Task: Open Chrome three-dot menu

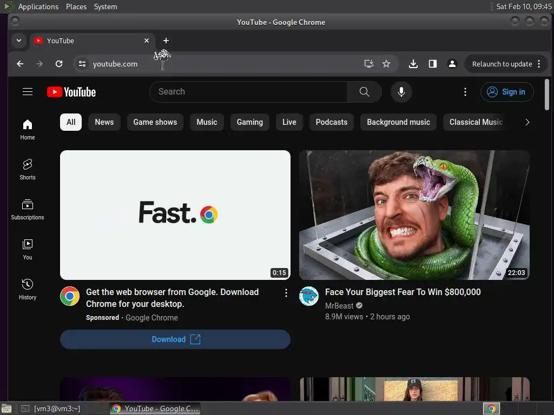Action: (x=539, y=64)
